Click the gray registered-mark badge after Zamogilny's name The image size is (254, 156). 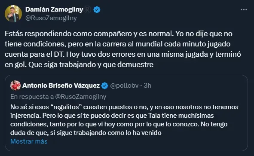(88, 10)
